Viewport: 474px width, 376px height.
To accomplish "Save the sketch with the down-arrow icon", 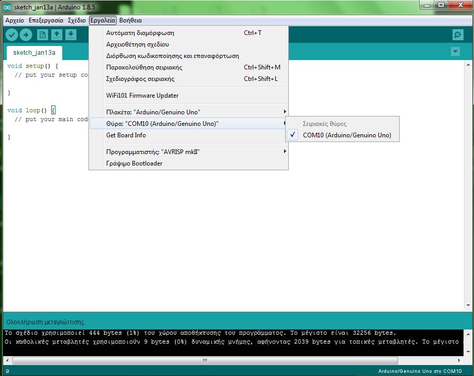I will 71,35.
